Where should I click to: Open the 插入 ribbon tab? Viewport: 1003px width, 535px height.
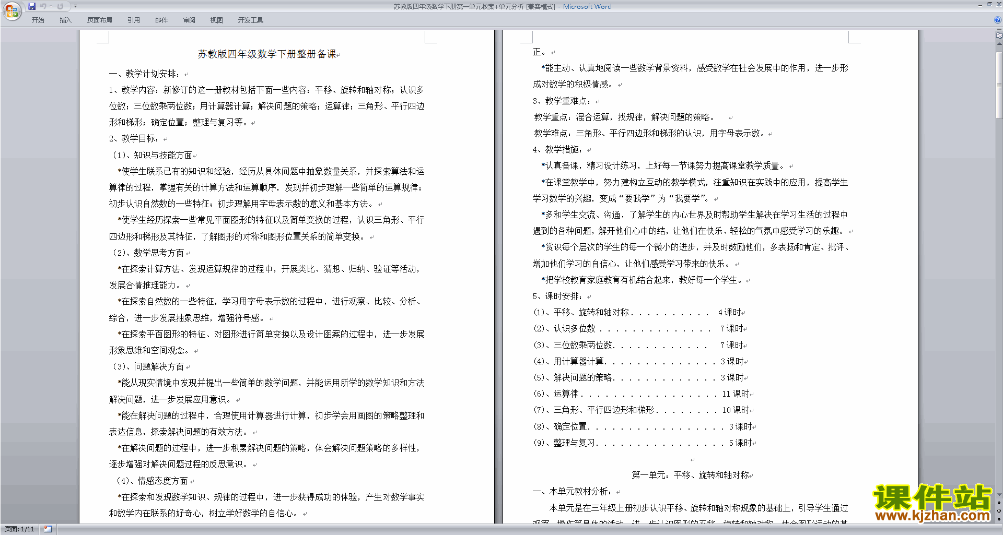pyautogui.click(x=65, y=20)
